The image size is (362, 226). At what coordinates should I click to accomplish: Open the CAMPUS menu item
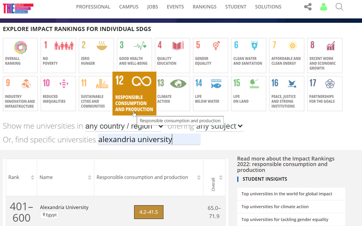tap(129, 7)
